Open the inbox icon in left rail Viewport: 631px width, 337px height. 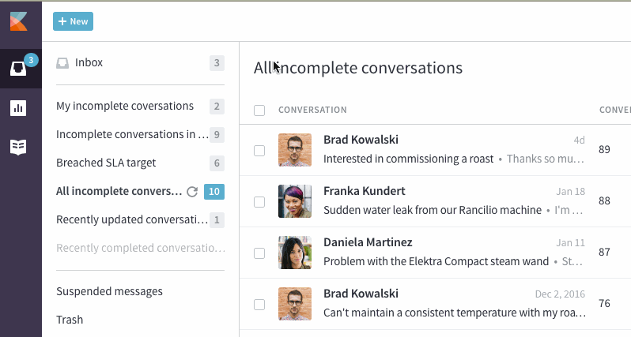18,69
